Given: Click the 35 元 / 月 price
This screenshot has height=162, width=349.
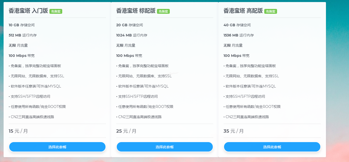Looking at the screenshot, I should (x=234, y=131).
